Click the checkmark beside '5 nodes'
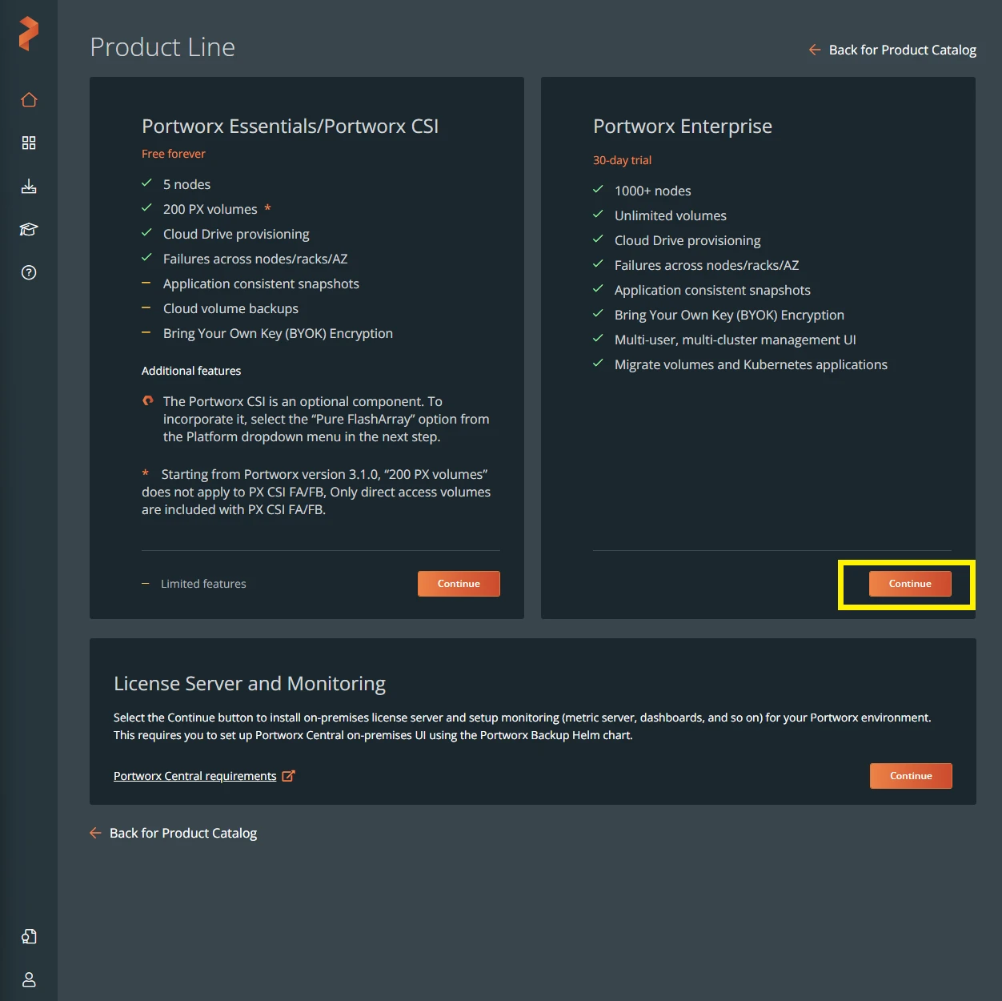This screenshot has width=1002, height=1001. (x=146, y=183)
